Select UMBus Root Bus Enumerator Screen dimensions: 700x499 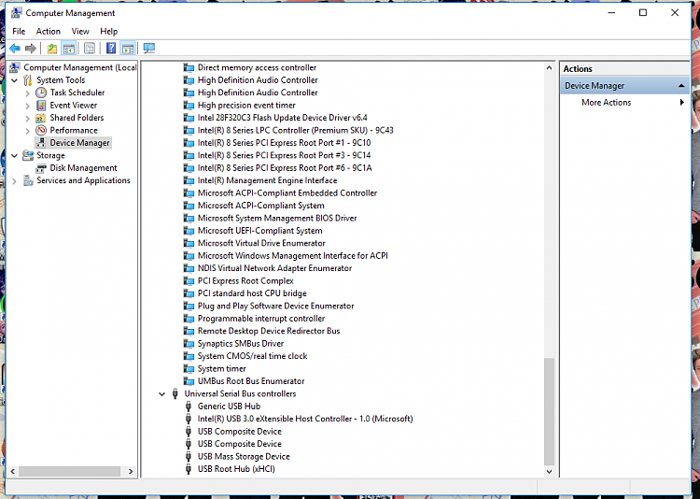(x=251, y=381)
